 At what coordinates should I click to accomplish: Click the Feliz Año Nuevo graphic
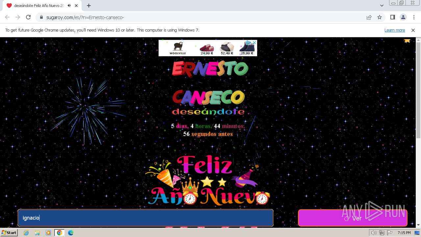tap(208, 180)
